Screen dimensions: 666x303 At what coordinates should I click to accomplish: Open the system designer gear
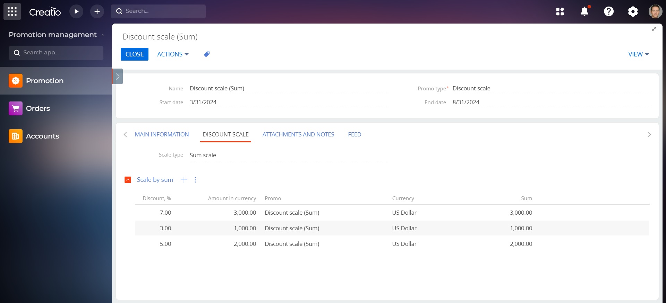pyautogui.click(x=633, y=11)
